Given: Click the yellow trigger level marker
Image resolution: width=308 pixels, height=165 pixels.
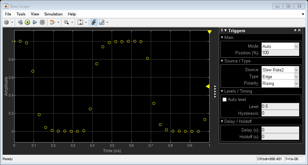Looking at the screenshot, I should click(208, 86).
